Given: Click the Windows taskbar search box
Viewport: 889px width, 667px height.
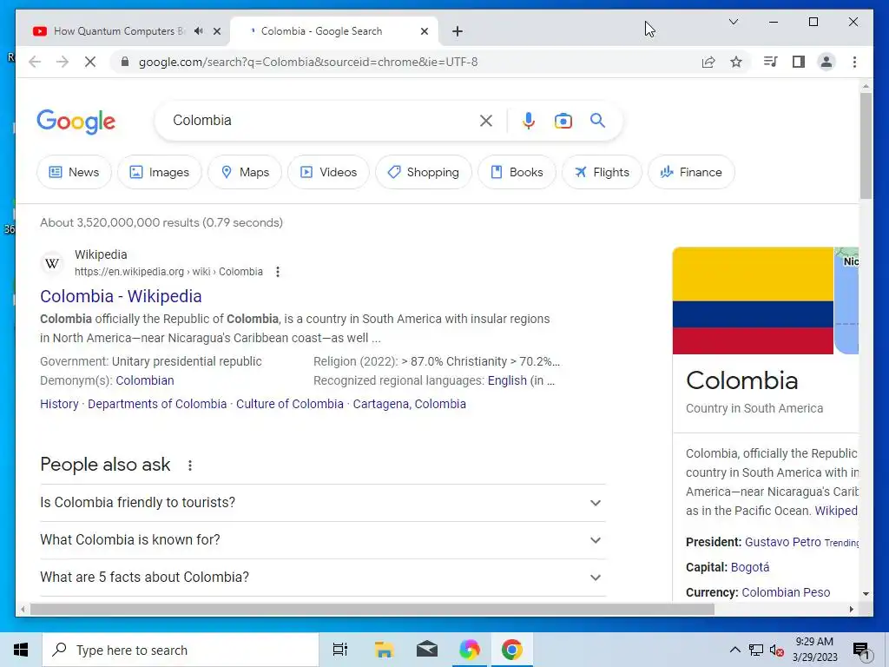Looking at the screenshot, I should (x=181, y=650).
